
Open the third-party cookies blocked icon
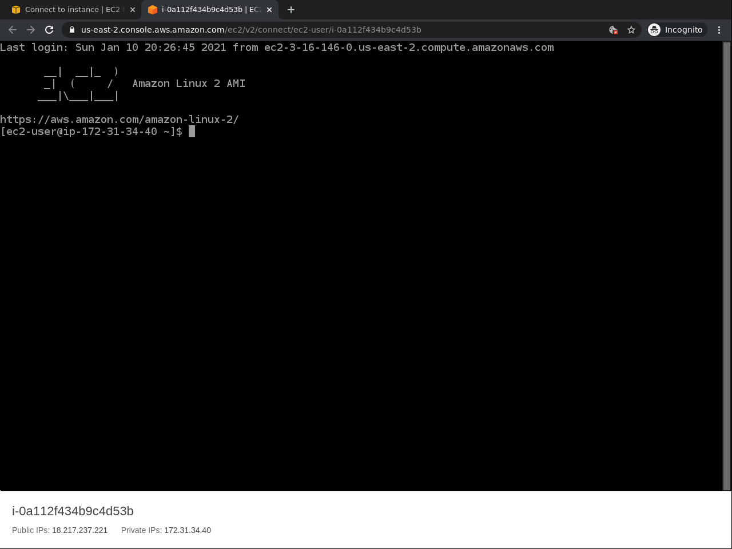[613, 30]
